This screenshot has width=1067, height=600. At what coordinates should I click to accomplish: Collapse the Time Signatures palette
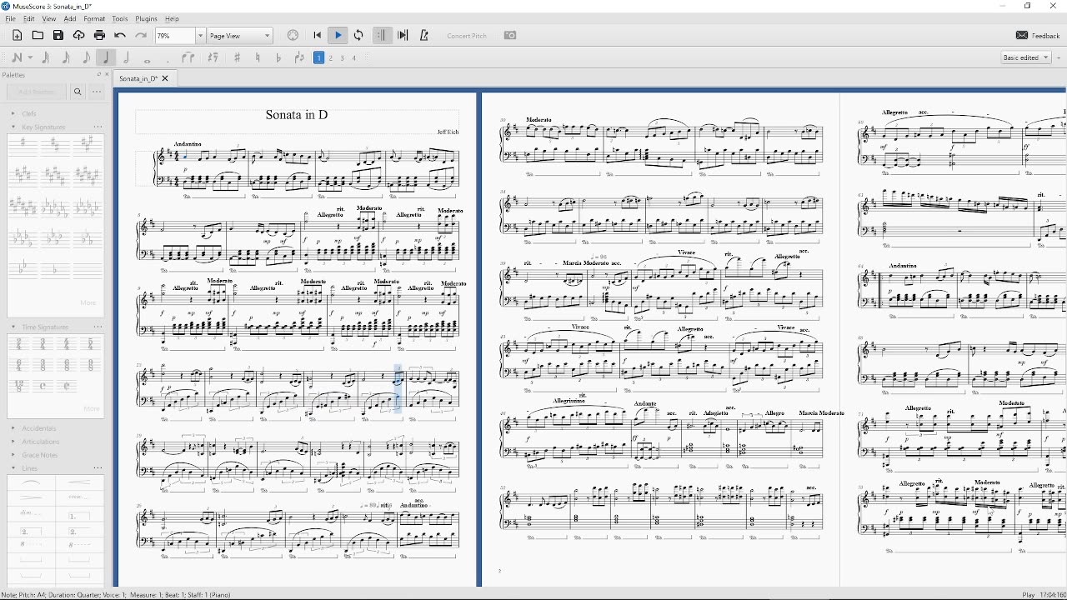13,327
